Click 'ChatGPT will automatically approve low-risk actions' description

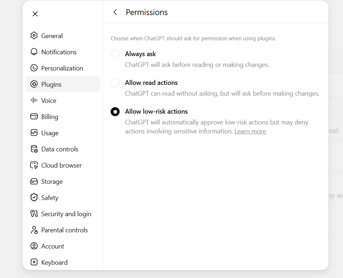217,127
